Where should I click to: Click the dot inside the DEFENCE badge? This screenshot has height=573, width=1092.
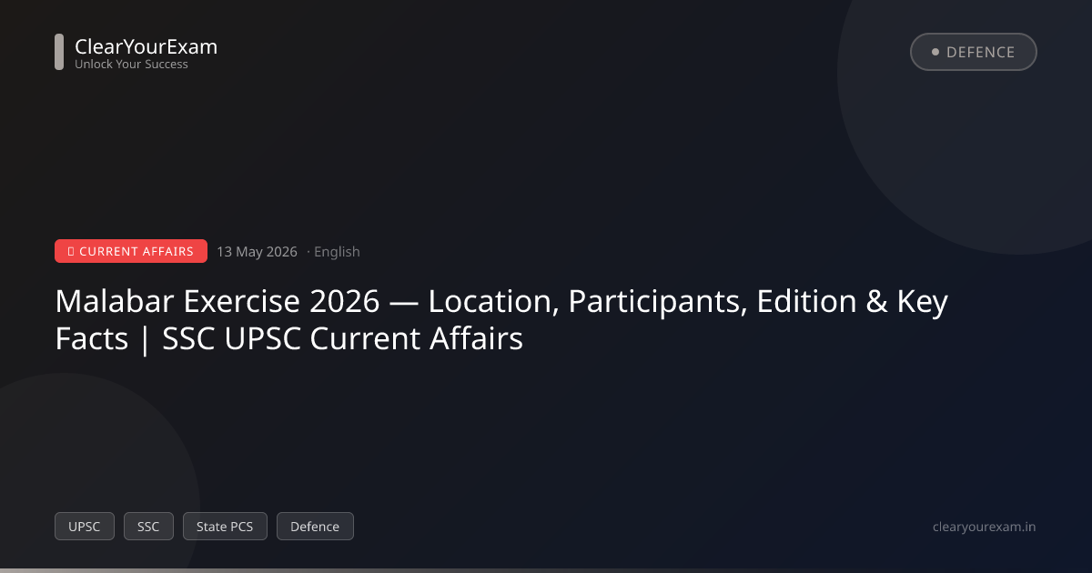(935, 52)
